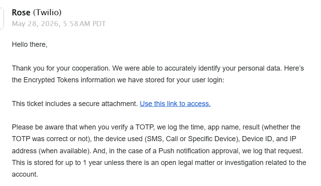Click the (Twilio) organization label
Image resolution: width=321 pixels, height=186 pixels.
pos(47,12)
